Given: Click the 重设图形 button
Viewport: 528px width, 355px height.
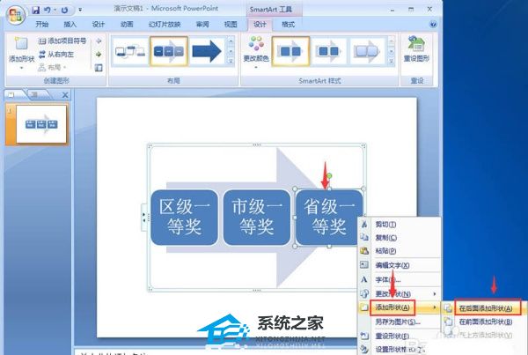Looking at the screenshot, I should (x=416, y=49).
